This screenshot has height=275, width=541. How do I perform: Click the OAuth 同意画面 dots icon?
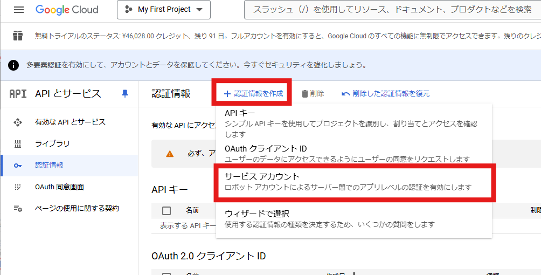(18, 187)
